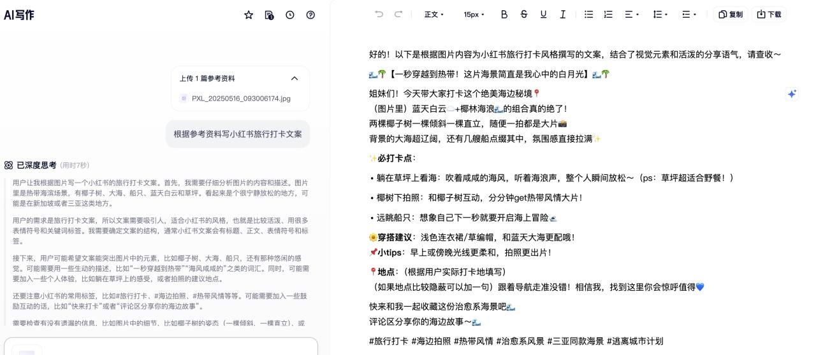Image resolution: width=816 pixels, height=355 pixels.
Task: Click the line 评论区分享你的海边故事
Action: click(x=425, y=322)
